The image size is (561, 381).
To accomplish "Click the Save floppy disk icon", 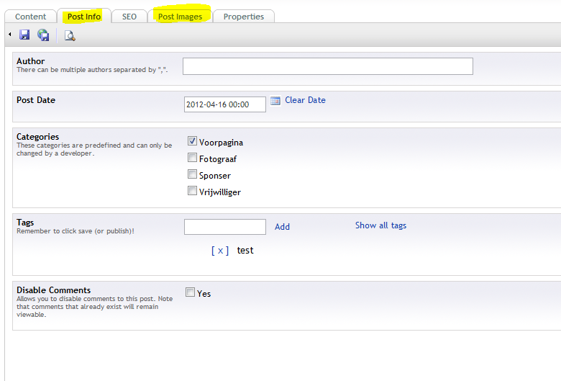I will (24, 35).
